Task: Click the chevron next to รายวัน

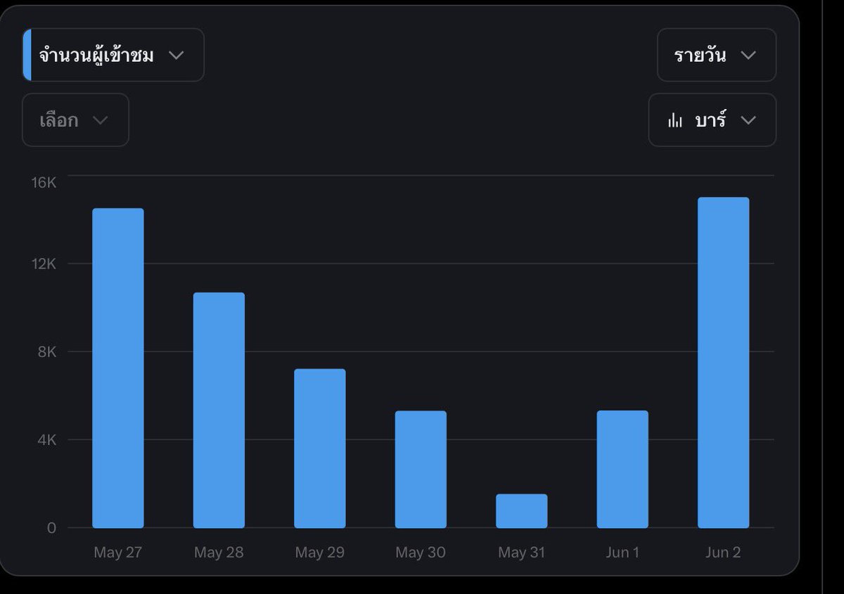Action: [749, 55]
